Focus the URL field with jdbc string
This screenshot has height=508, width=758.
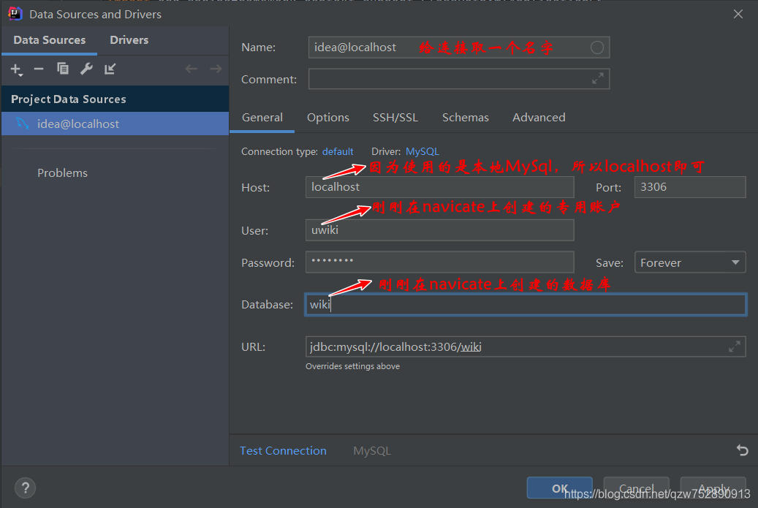pos(526,346)
